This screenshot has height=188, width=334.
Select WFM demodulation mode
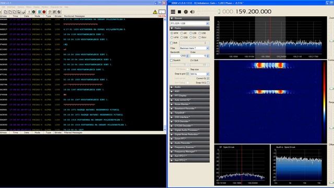point(174,38)
